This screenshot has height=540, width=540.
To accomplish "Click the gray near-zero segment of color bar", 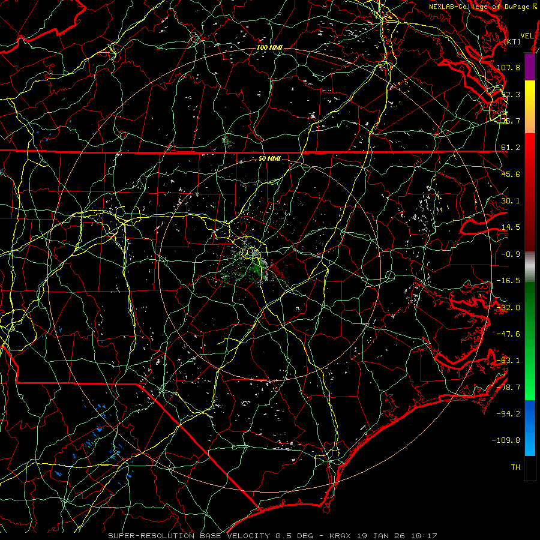I will point(530,266).
